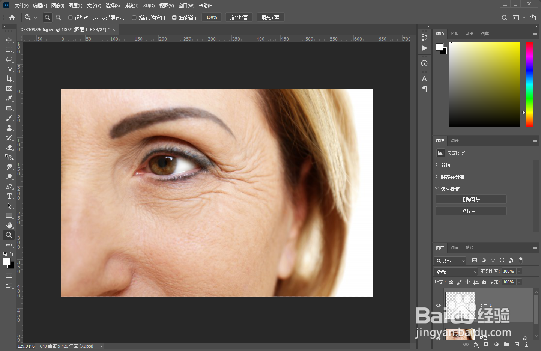Select the Eyedropper tool
Viewport: 541px width, 351px height.
pos(9,98)
